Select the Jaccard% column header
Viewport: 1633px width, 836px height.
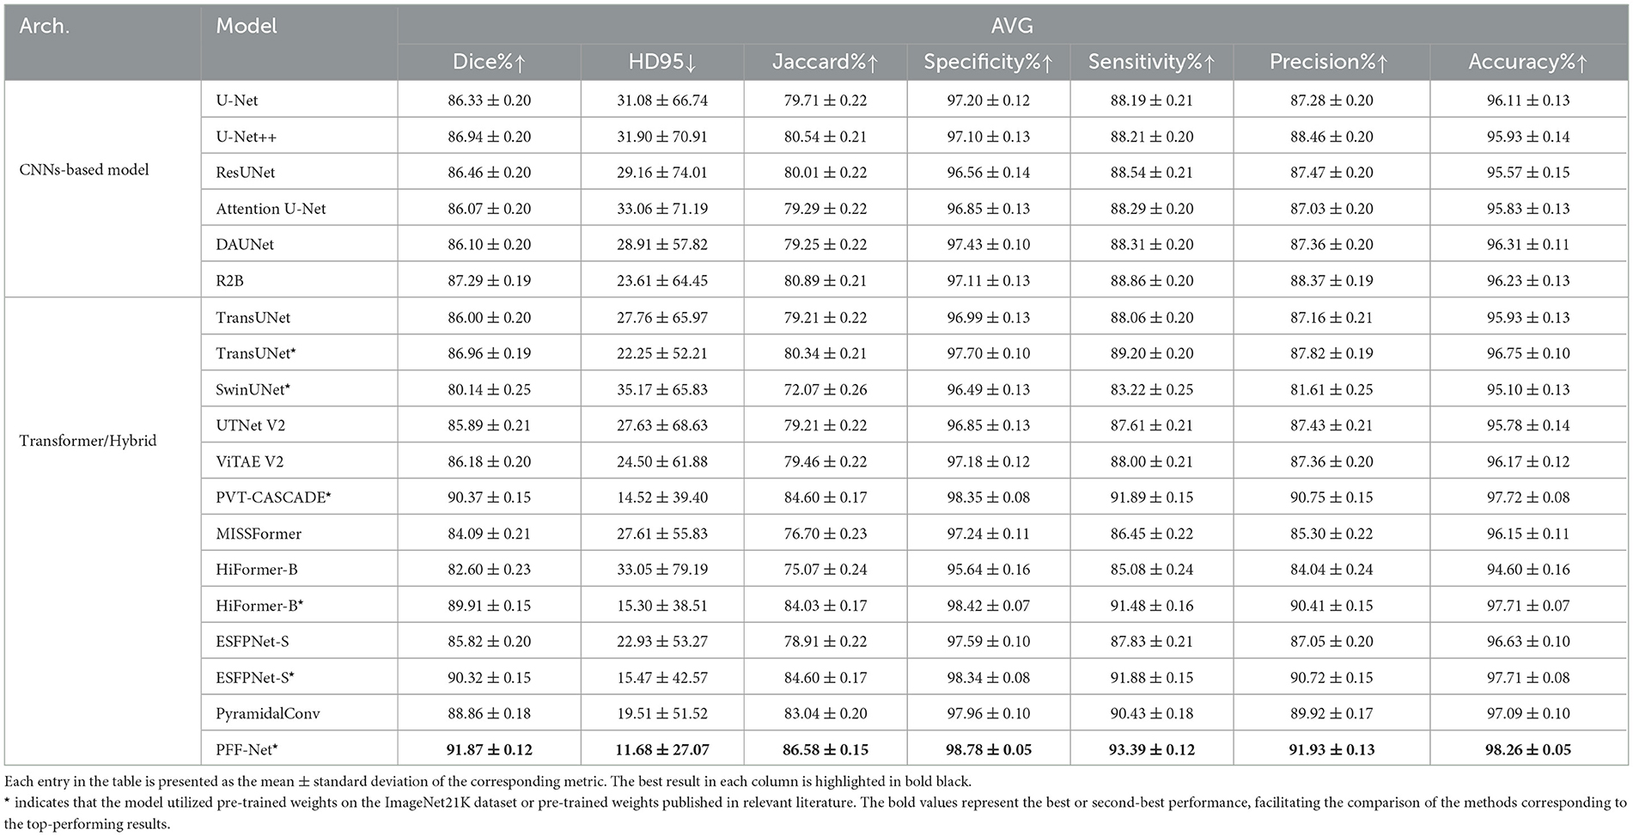824,62
